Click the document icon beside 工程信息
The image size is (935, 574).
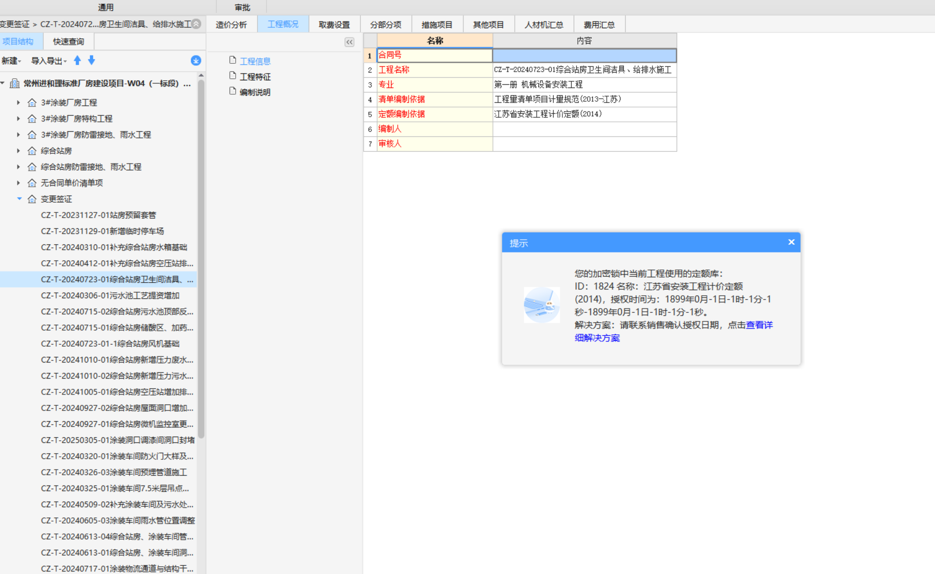(x=233, y=60)
